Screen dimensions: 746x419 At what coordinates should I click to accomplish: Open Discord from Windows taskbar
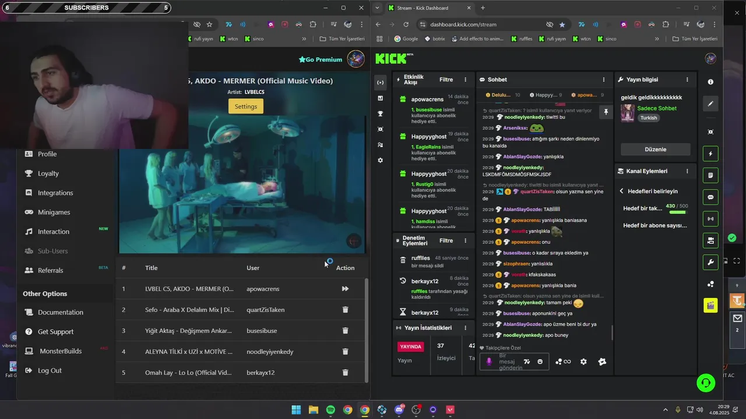tap(399, 410)
